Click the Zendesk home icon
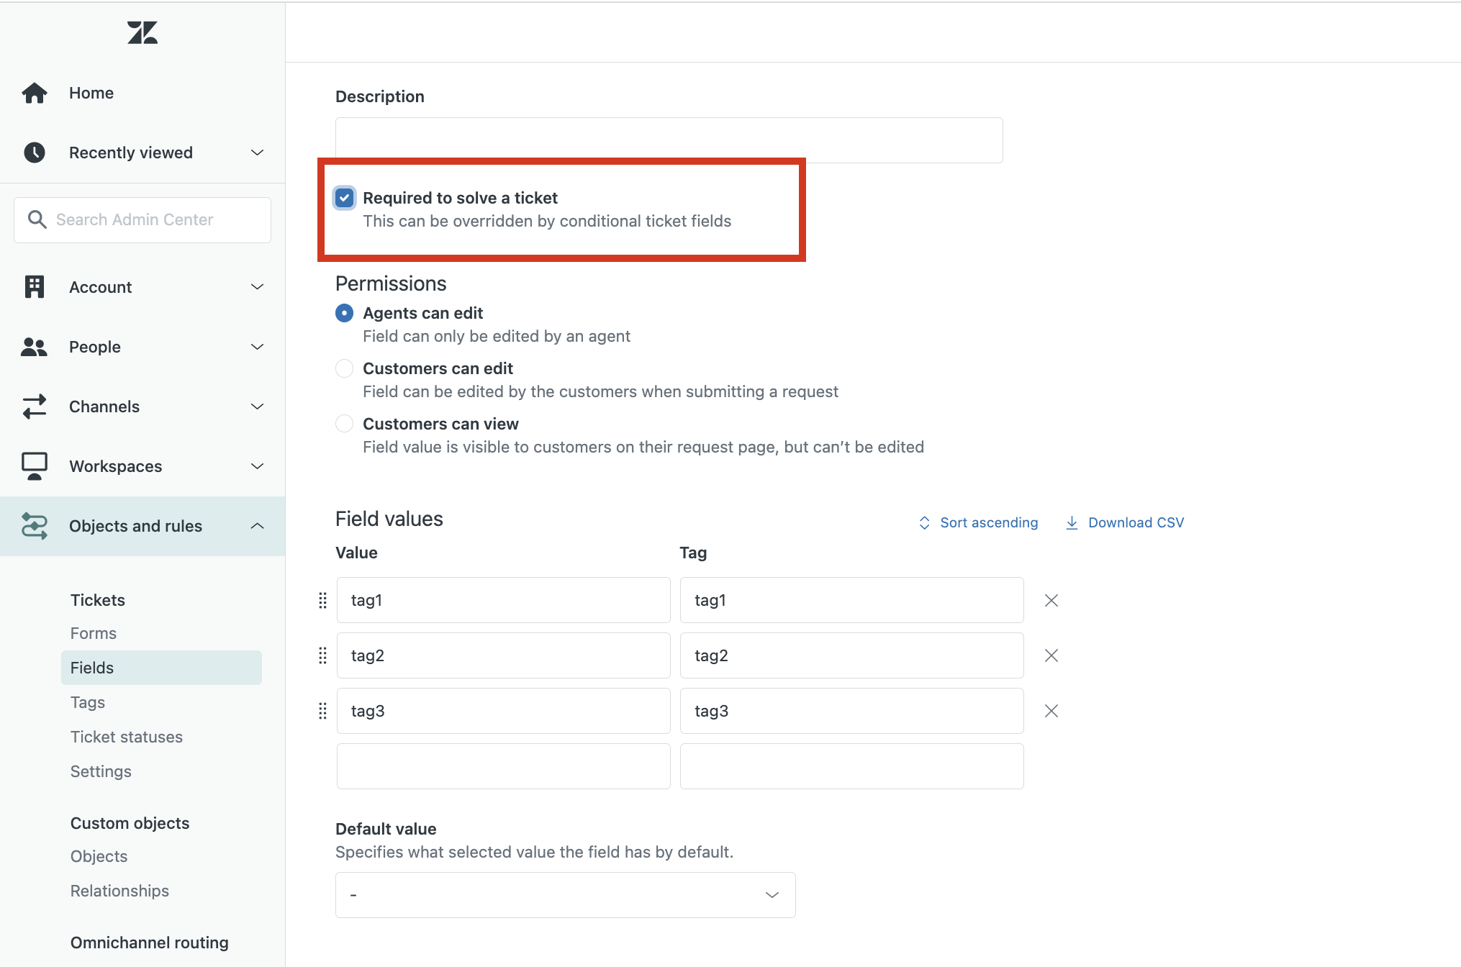Image resolution: width=1461 pixels, height=967 pixels. [x=140, y=32]
